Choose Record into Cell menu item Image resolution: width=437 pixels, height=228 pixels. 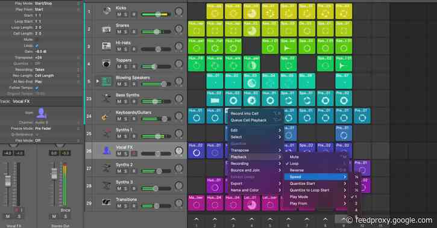tap(256, 114)
